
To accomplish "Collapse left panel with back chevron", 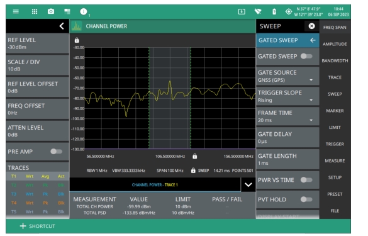I will pos(62,26).
